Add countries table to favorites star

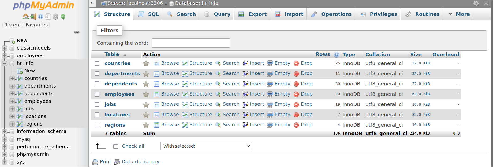[146, 63]
